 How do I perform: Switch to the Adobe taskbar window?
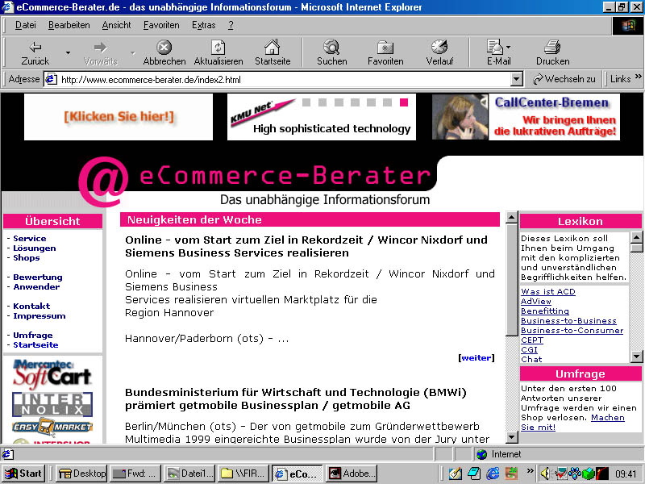[352, 474]
